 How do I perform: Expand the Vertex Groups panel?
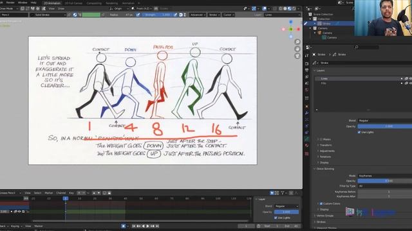(x=324, y=216)
